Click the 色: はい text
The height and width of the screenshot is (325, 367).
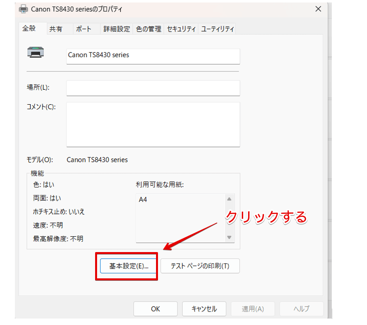(44, 185)
